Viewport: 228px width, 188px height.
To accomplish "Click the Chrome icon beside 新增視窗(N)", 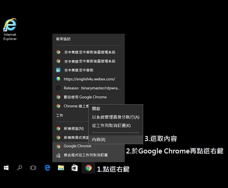I will click(x=58, y=128).
